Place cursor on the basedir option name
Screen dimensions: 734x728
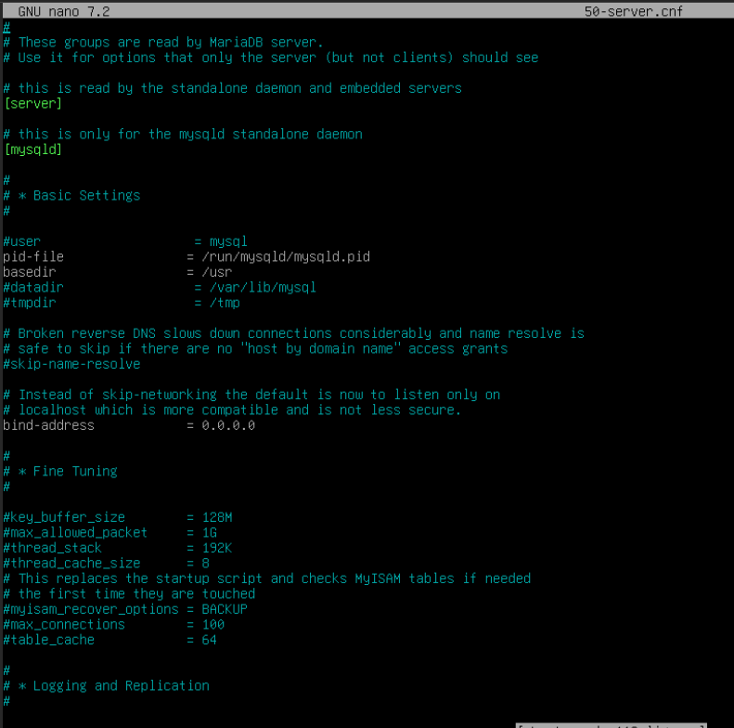[x=29, y=272]
